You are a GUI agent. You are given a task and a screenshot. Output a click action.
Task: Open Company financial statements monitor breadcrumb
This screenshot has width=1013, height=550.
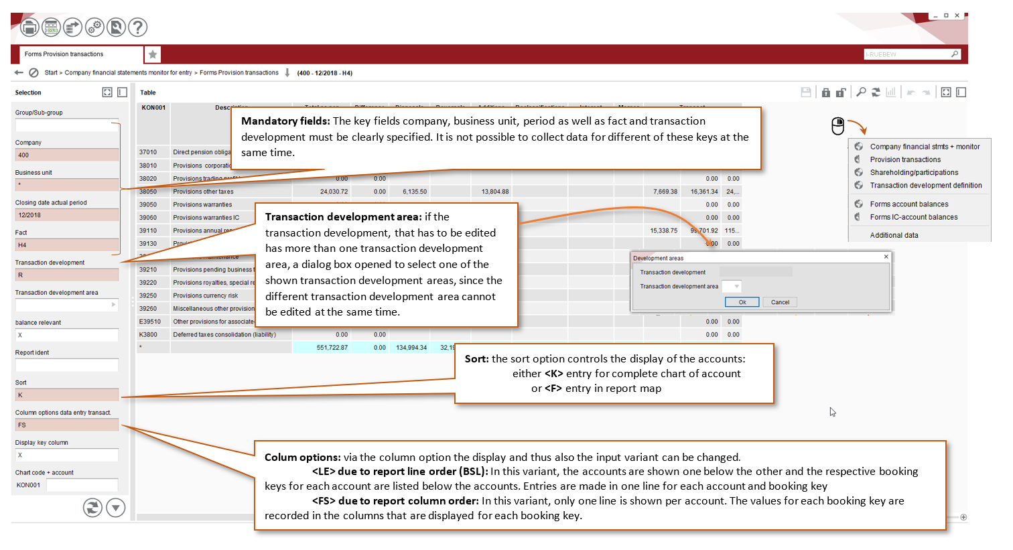128,72
